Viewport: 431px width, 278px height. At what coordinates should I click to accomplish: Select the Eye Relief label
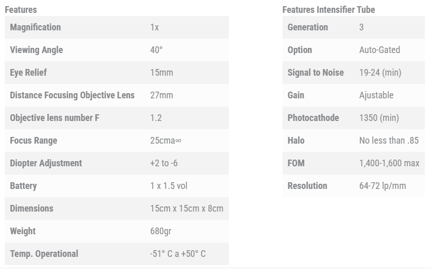[x=28, y=73]
